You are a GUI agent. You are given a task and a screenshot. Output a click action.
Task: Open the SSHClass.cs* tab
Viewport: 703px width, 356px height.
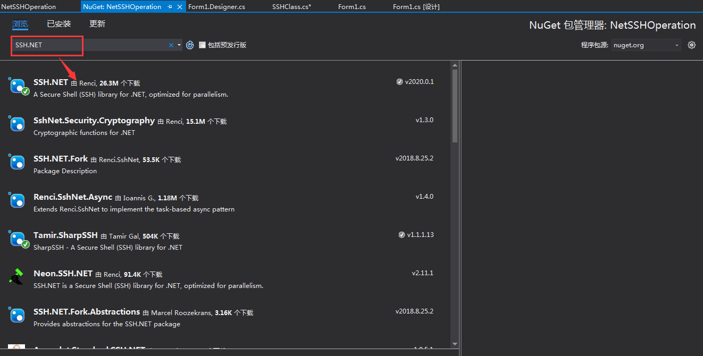point(291,7)
